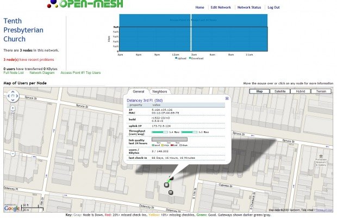The image size is (337, 218).
Task: Click the last check-in value in the popup
Action: (173, 158)
